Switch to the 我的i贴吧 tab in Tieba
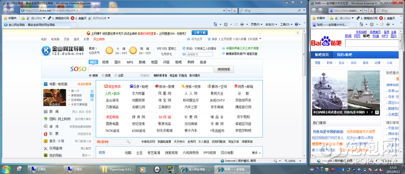The width and height of the screenshot is (405, 174). click(344, 55)
